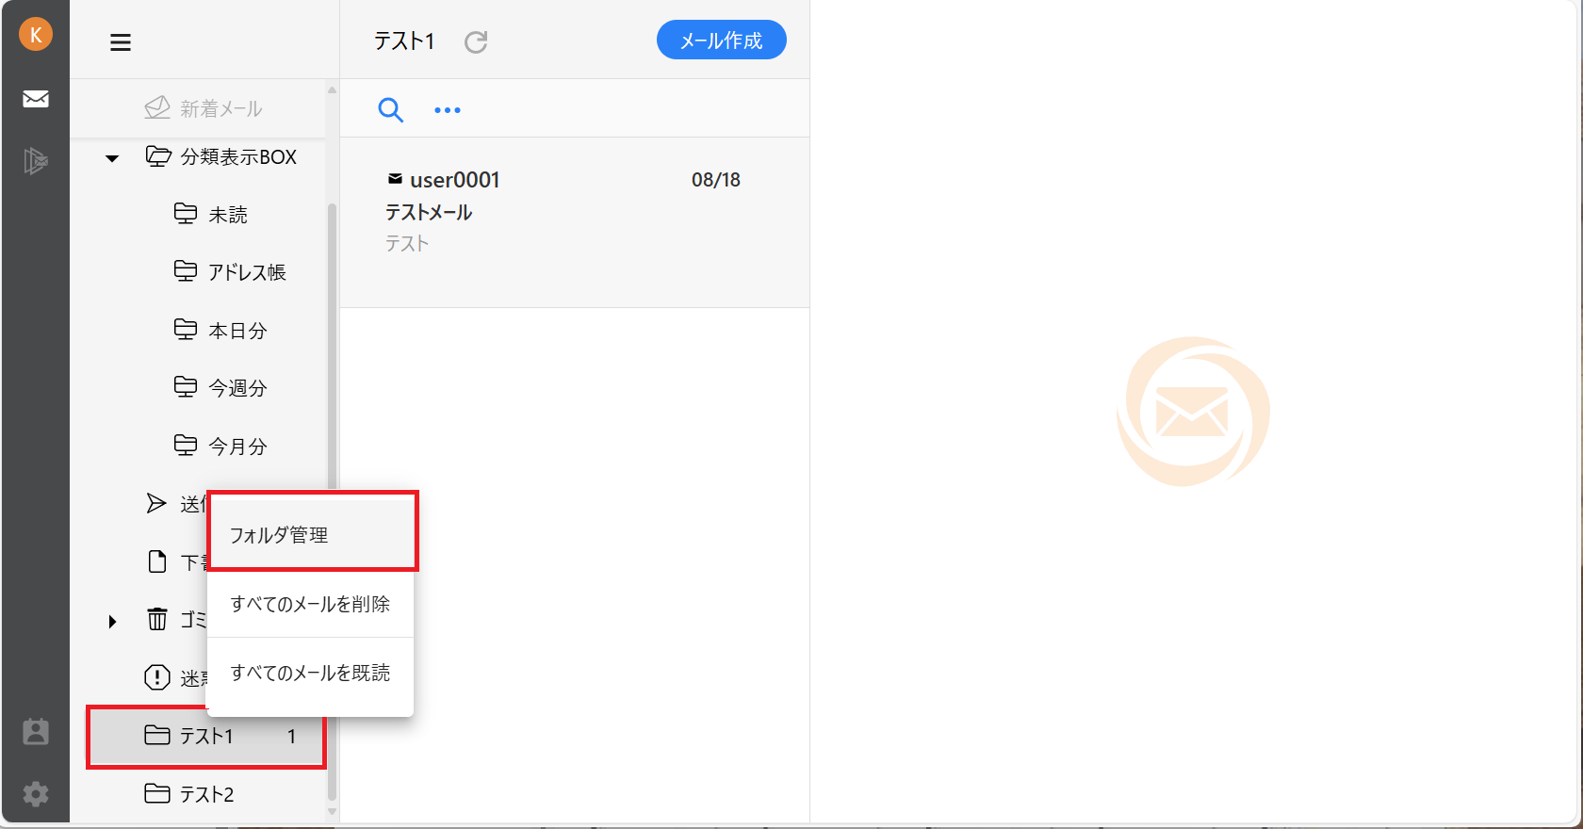The image size is (1583, 829).
Task: Choose すべてのメールを削除 menu item
Action: 311,604
